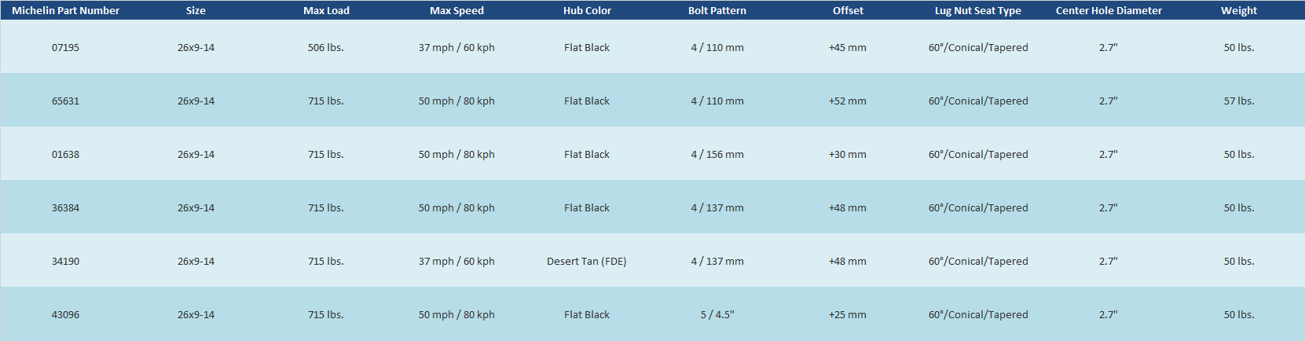The height and width of the screenshot is (341, 1305).
Task: Click the Lug Nut Seat Type header
Action: click(x=978, y=10)
